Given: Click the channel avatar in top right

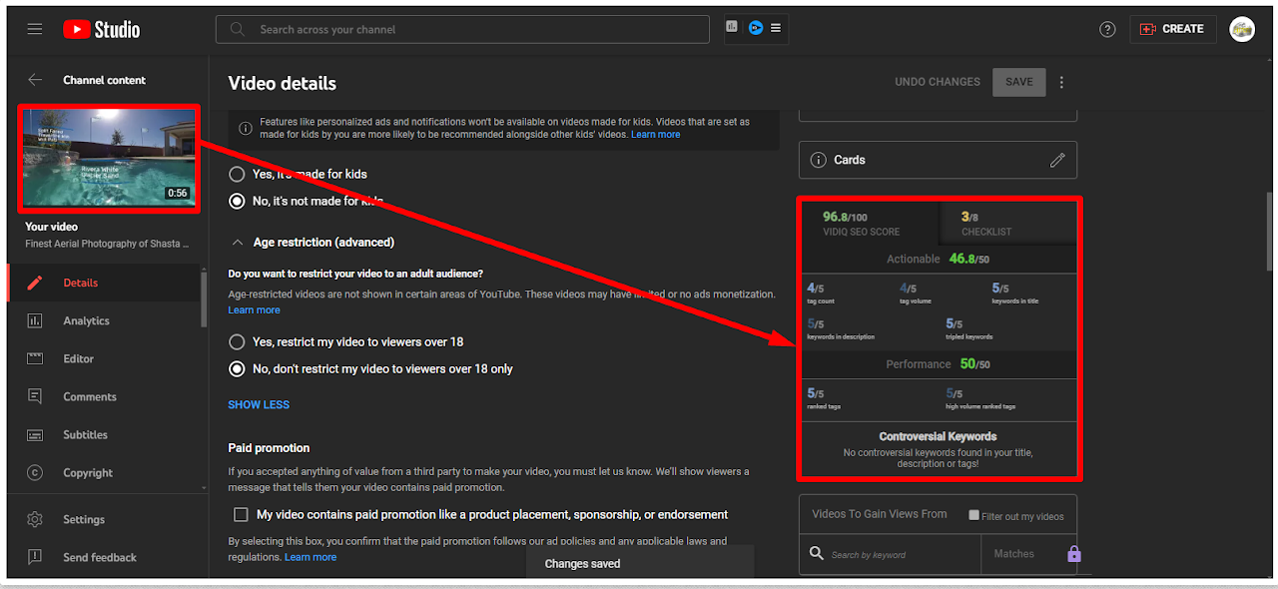Looking at the screenshot, I should point(1242,29).
